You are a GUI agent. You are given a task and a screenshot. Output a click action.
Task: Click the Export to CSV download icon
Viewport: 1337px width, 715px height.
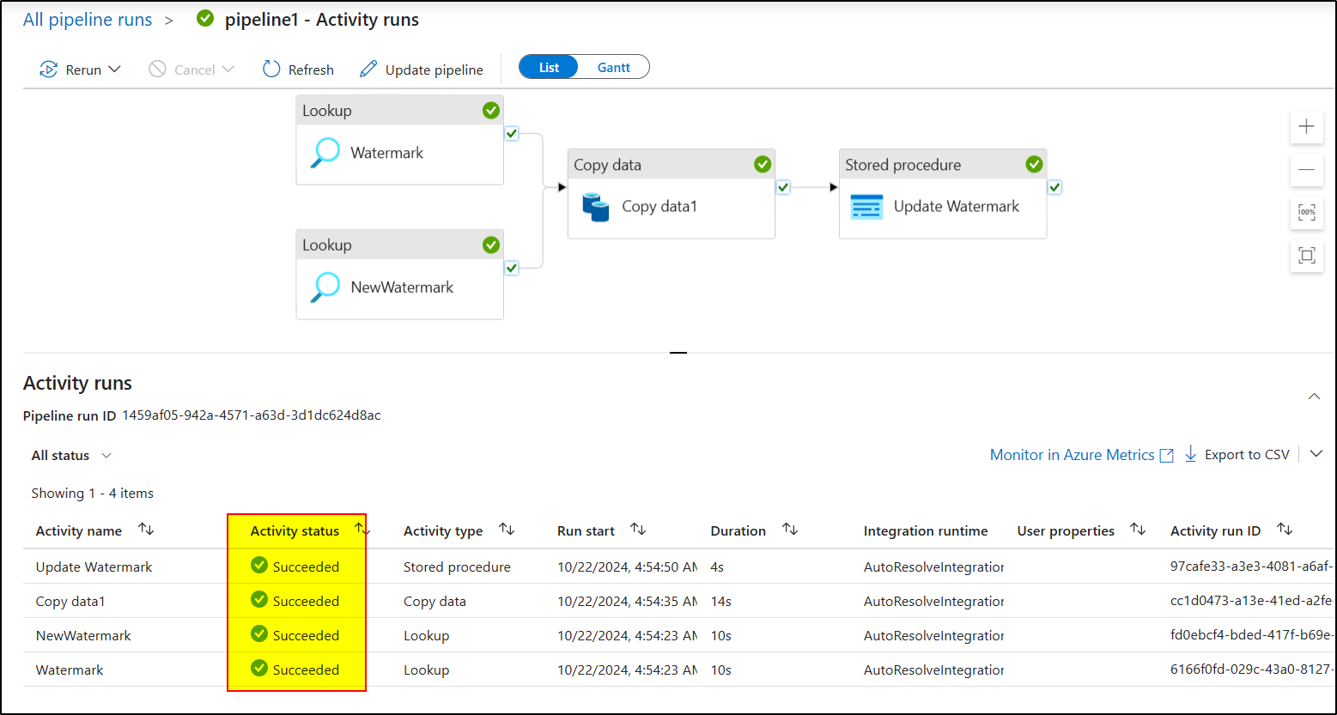tap(1191, 455)
